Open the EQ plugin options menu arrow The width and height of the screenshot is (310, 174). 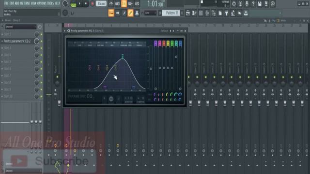(65, 31)
